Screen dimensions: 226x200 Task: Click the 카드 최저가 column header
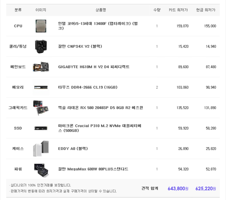click(x=178, y=10)
